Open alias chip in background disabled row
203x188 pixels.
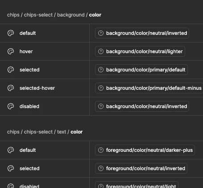(x=142, y=106)
